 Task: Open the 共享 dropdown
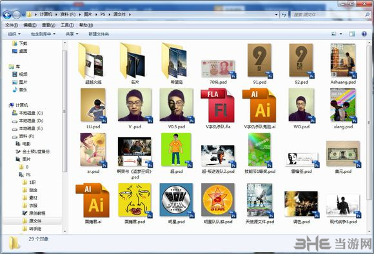point(72,34)
